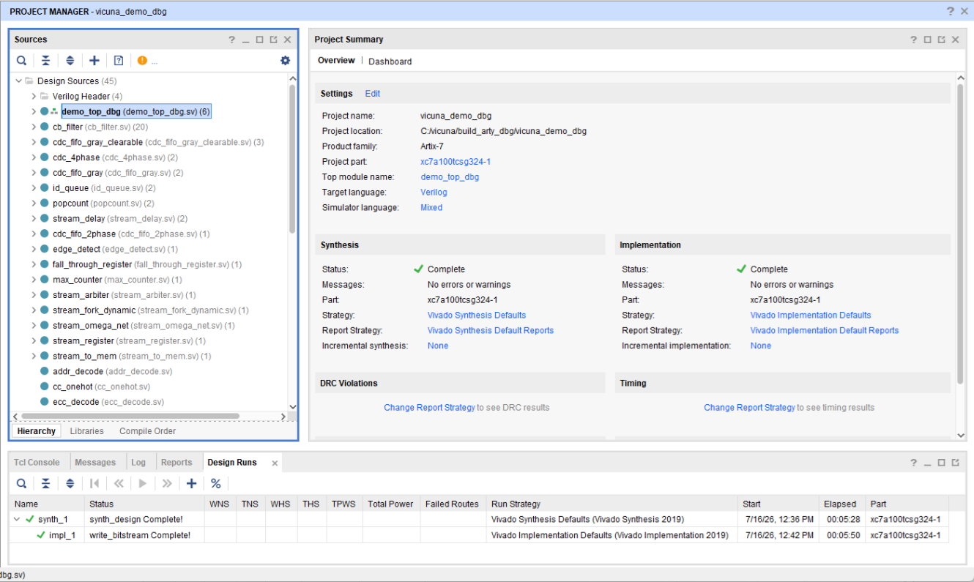Image resolution: width=974 pixels, height=582 pixels.
Task: Open project part xc7a100tcsg324-1 link
Action: coord(456,162)
